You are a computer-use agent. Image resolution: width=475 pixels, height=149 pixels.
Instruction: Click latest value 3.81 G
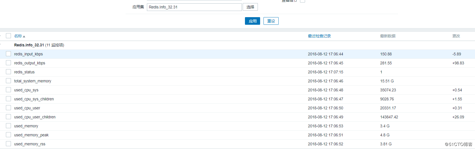(386, 144)
